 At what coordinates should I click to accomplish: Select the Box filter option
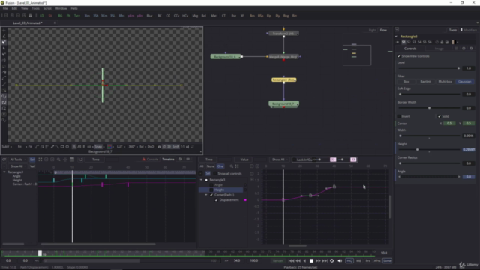coord(406,82)
